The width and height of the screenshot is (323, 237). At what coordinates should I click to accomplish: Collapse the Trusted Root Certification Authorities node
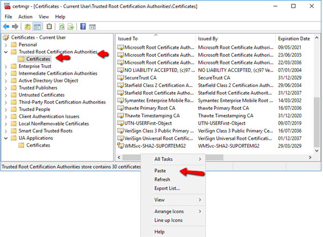click(x=6, y=52)
